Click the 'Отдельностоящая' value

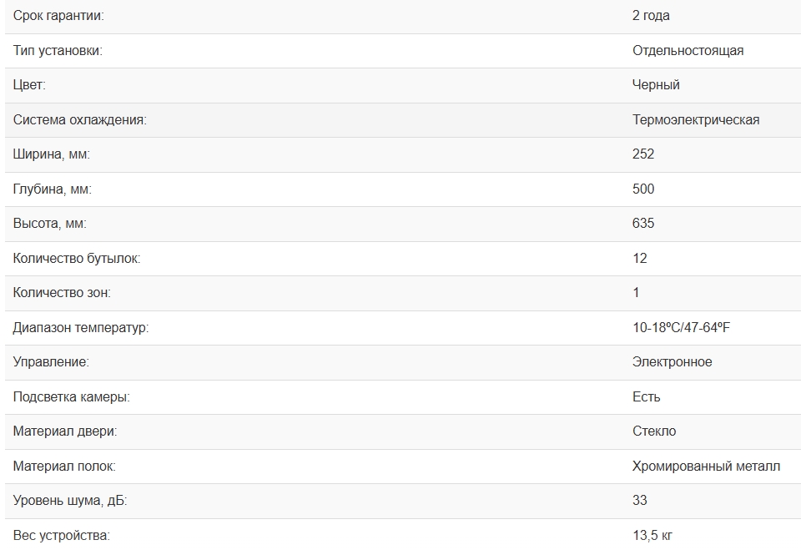(688, 51)
